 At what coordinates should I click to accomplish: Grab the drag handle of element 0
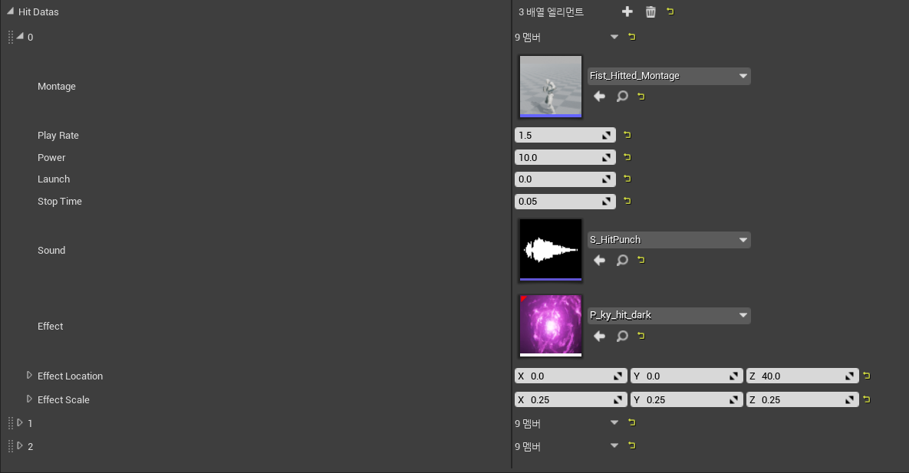pos(11,37)
